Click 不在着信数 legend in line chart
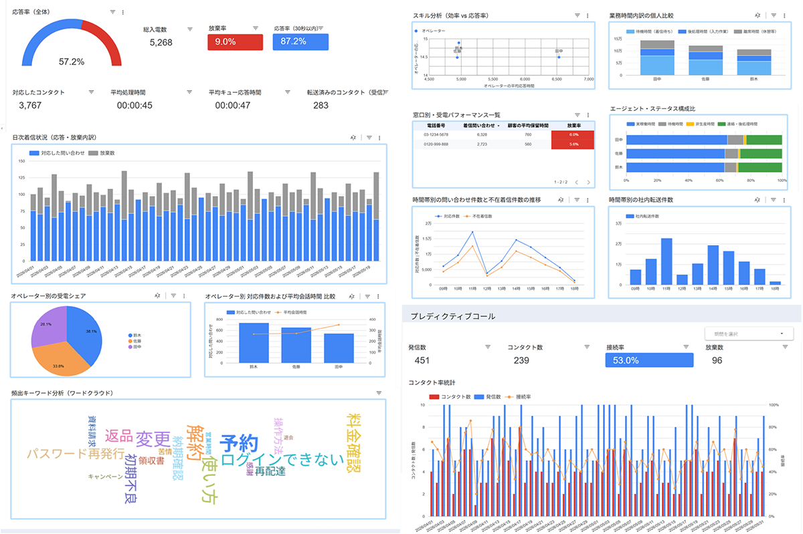 pos(478,216)
